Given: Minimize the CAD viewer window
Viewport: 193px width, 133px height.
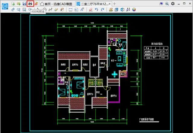Looking at the screenshot, I should tap(179, 4).
